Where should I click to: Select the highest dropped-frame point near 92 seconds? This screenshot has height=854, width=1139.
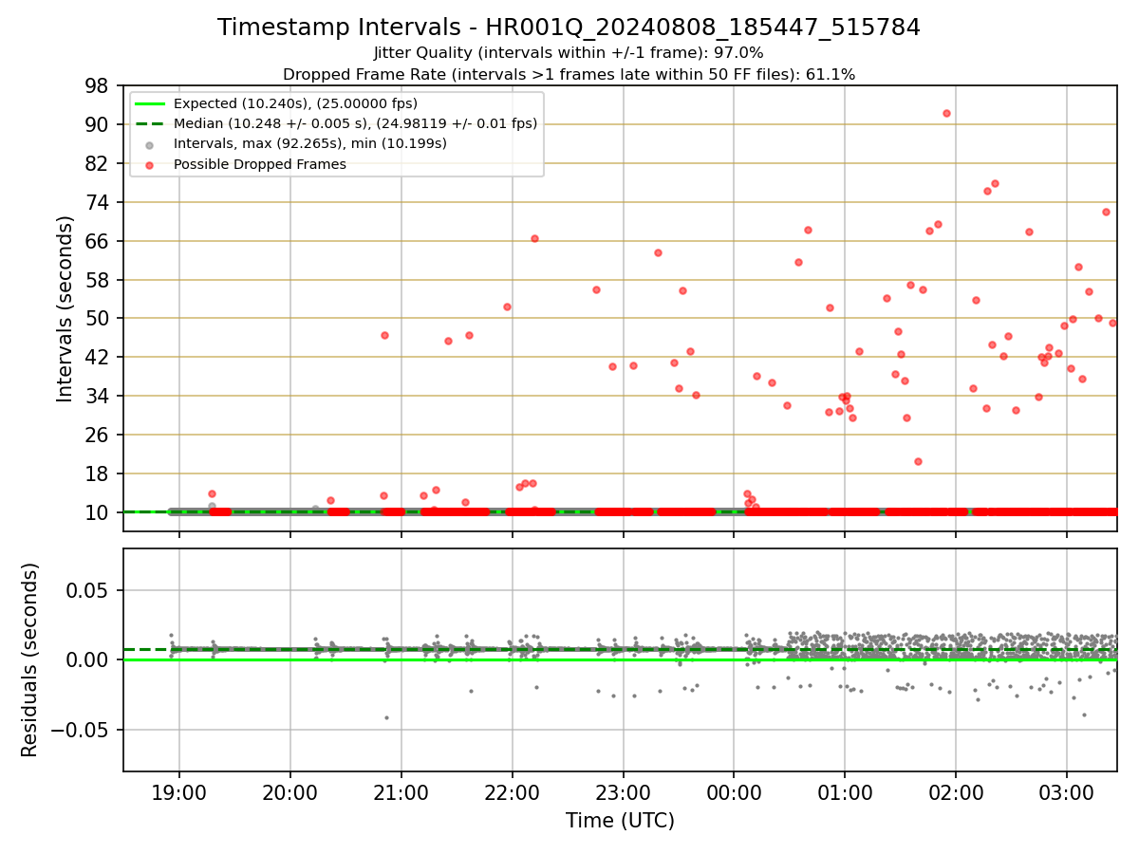coord(946,113)
